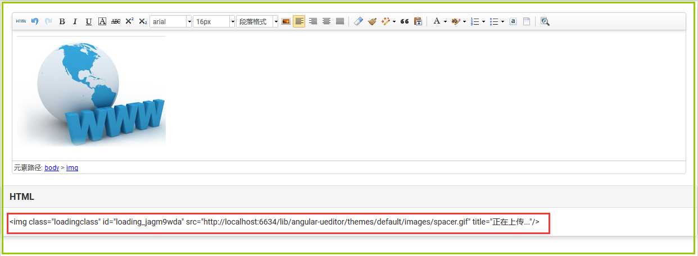Open font color picker arrow
The image size is (698, 256).
click(x=445, y=21)
